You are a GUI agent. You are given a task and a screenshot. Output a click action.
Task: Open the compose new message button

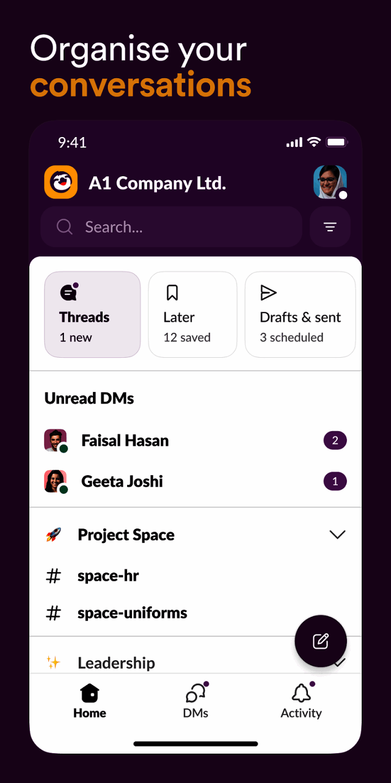coord(320,641)
